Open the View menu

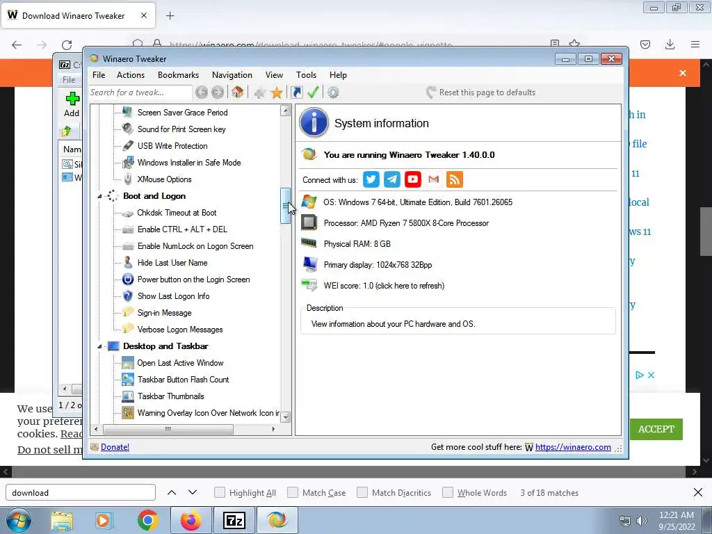click(x=274, y=75)
